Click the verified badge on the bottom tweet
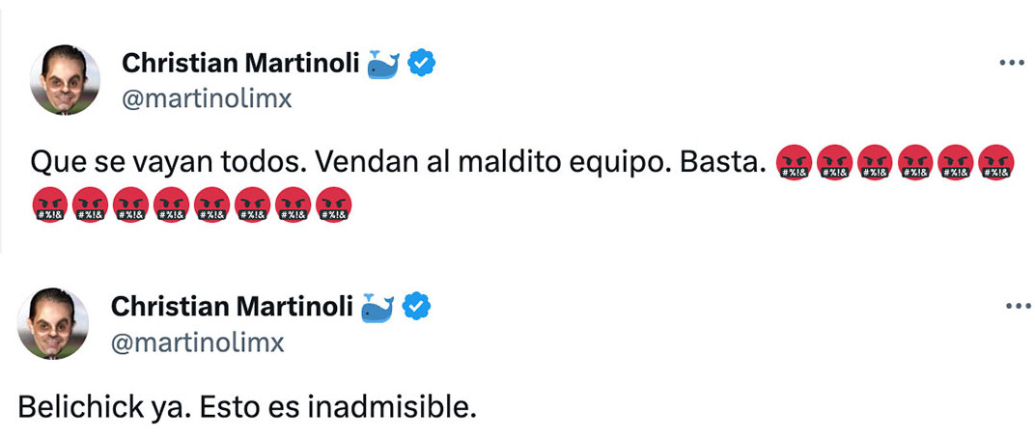This screenshot has height=438, width=1035. 416,307
